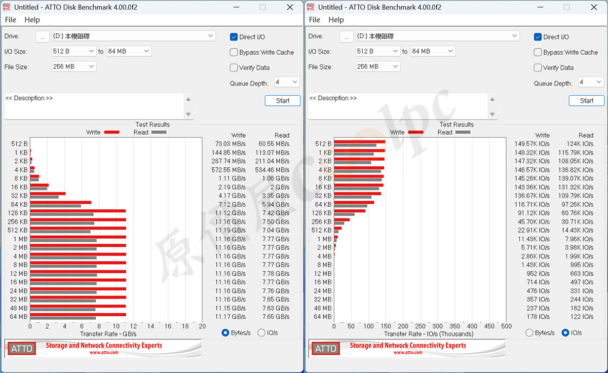Click the red Write legend swatch in the right window
This screenshot has width=608, height=373.
(x=415, y=132)
